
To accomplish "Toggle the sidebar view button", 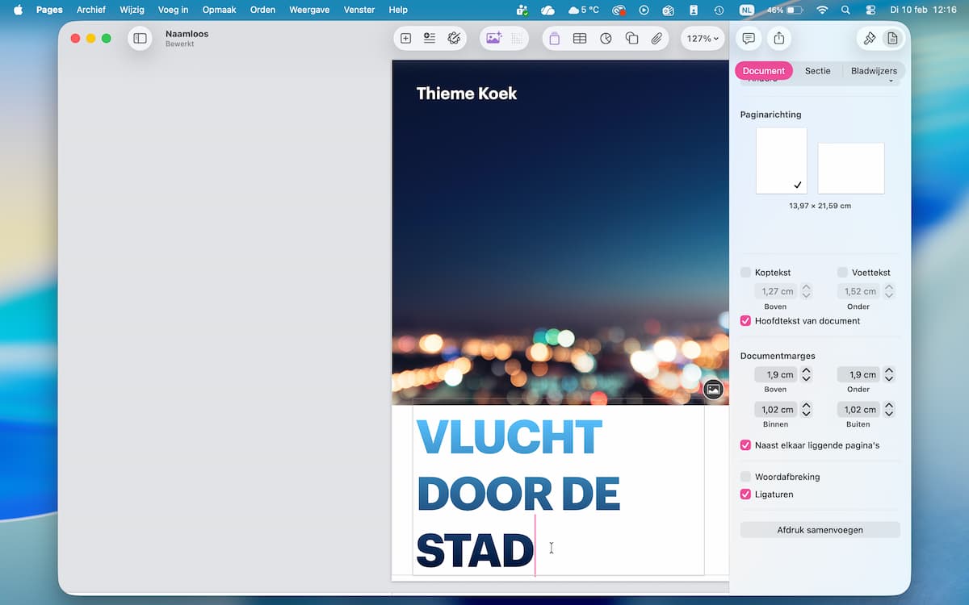I will pyautogui.click(x=140, y=38).
